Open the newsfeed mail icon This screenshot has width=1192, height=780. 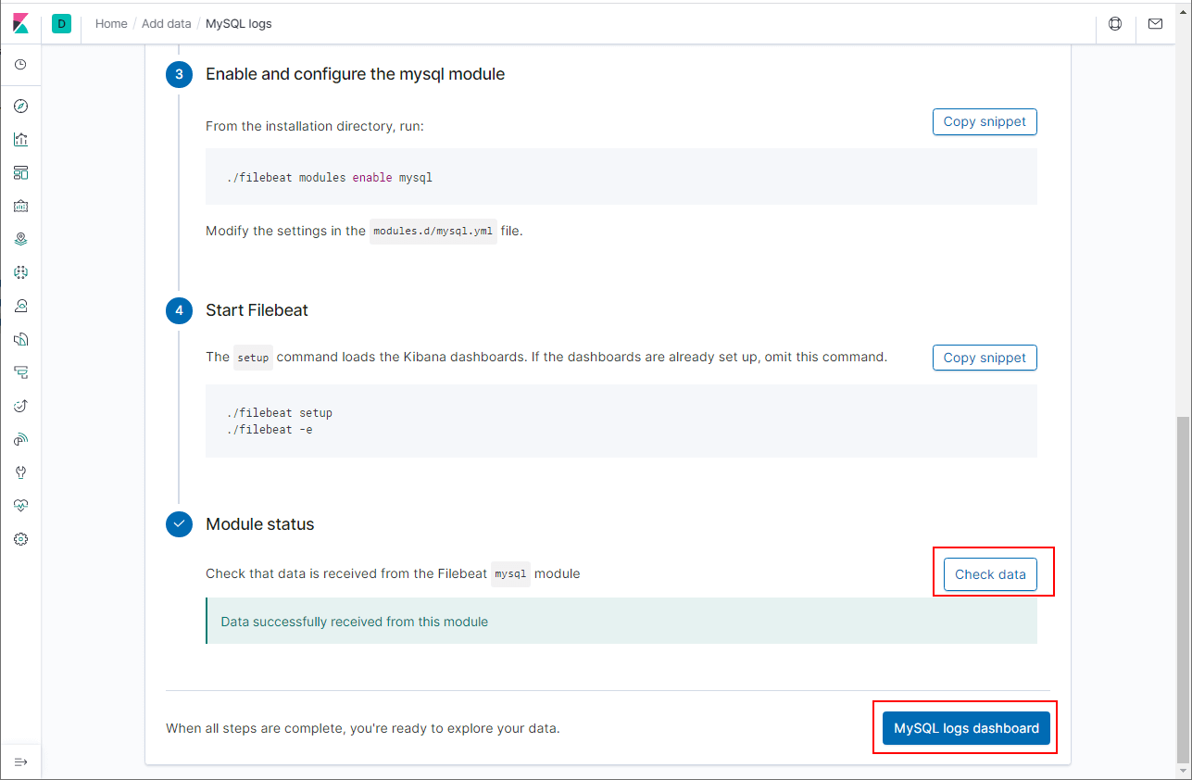(1155, 24)
